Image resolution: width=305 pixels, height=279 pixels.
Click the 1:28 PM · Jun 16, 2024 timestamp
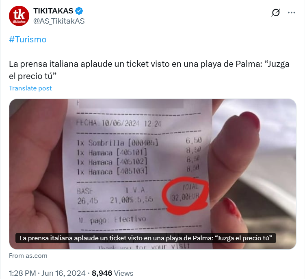click(x=47, y=273)
